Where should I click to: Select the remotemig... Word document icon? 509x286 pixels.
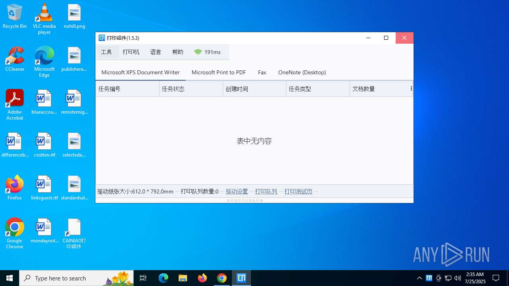click(74, 102)
